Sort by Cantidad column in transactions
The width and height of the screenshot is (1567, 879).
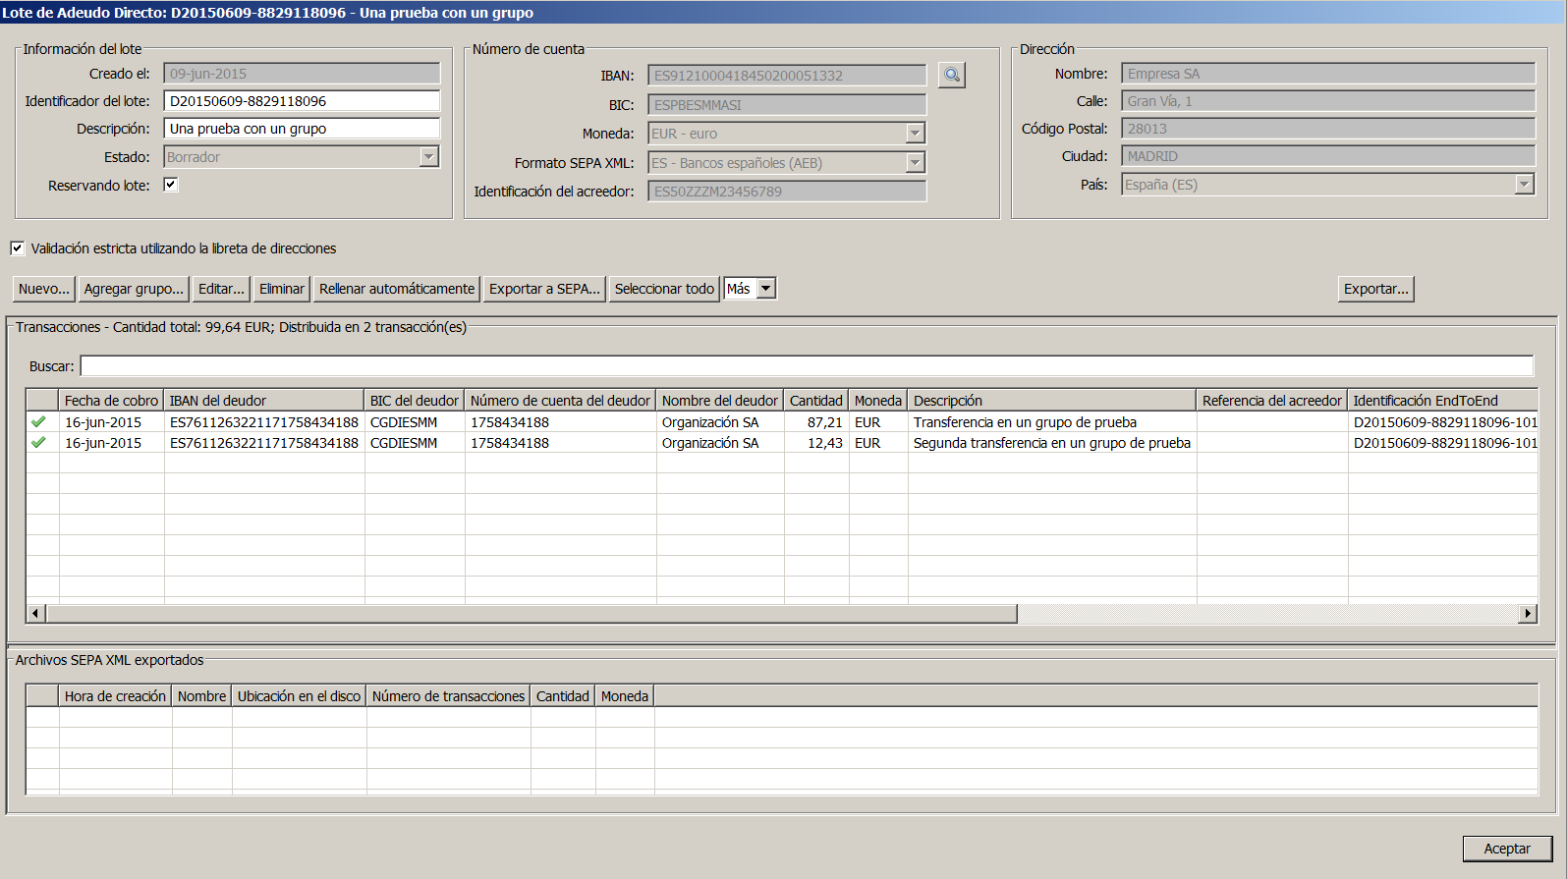coord(815,401)
